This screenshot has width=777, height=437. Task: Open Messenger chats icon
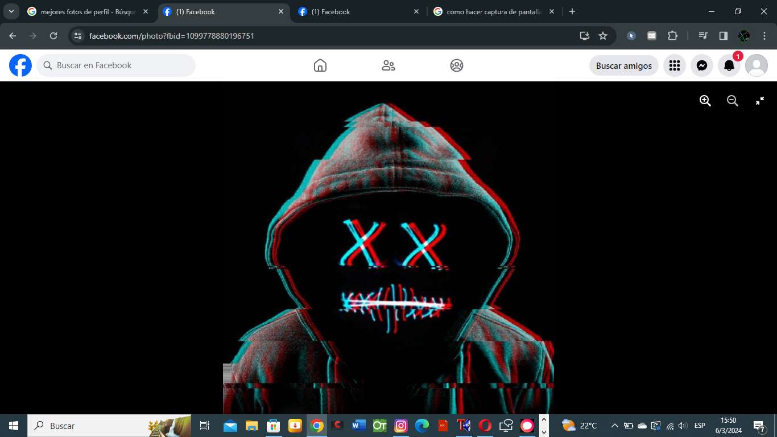[x=702, y=65]
